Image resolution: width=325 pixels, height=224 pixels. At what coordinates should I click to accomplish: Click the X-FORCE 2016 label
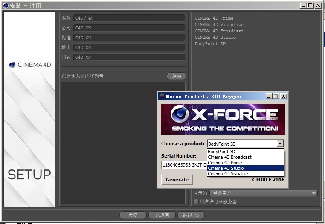point(267,180)
